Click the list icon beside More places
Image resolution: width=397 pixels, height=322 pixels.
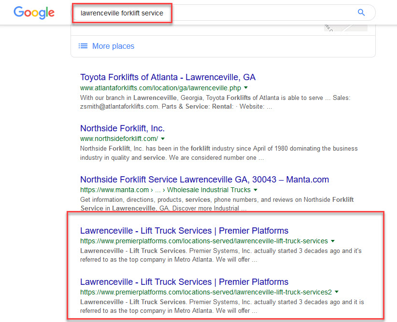coord(83,46)
